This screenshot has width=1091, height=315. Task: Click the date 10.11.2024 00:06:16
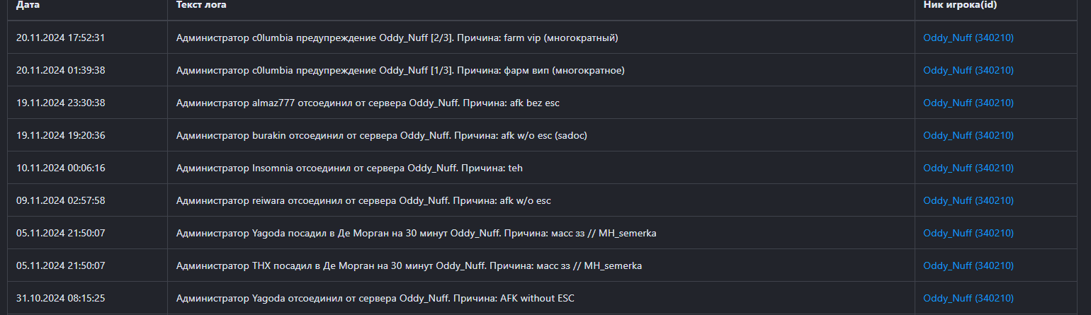click(60, 168)
